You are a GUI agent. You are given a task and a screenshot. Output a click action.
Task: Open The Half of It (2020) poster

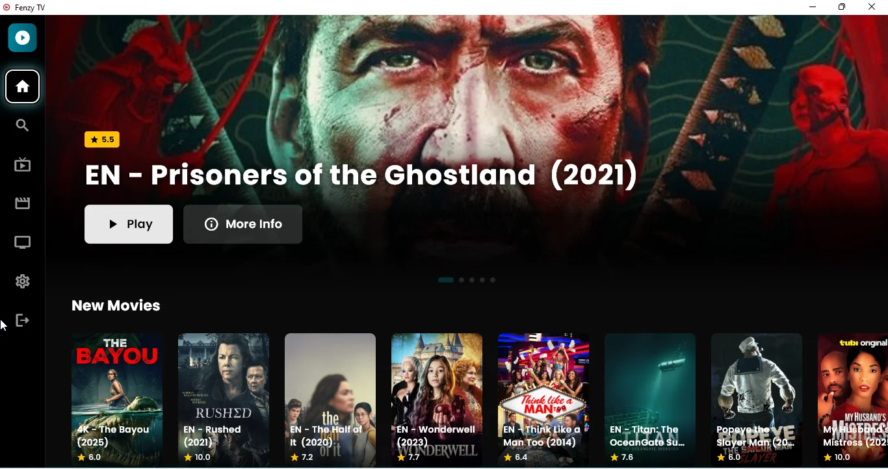pos(330,400)
